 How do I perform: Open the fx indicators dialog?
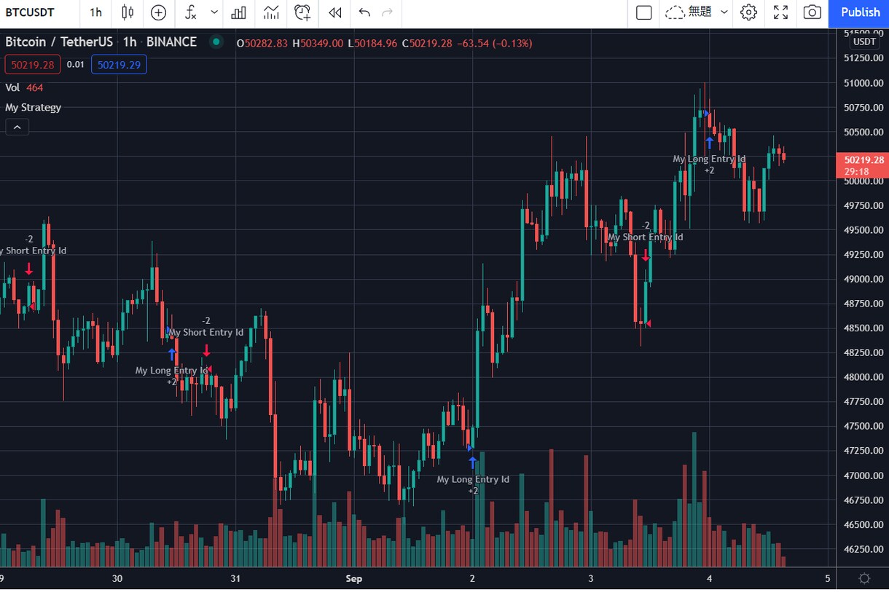click(x=191, y=12)
